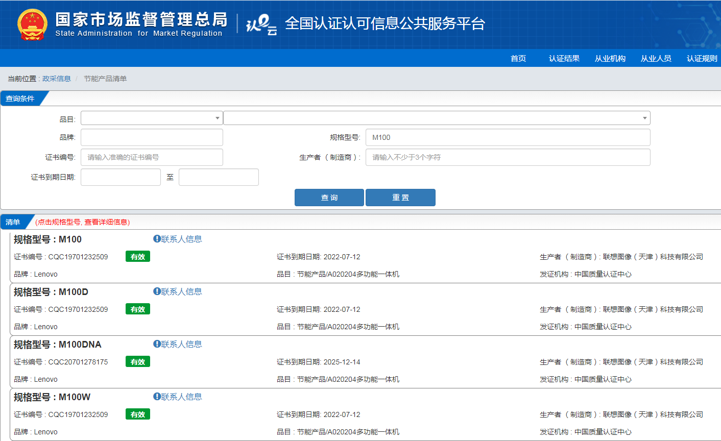Open details for 规格型号 M100D
The image size is (721, 441).
(51, 292)
